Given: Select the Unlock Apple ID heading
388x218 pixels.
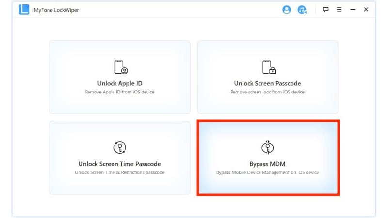Looking at the screenshot, I should (x=120, y=83).
